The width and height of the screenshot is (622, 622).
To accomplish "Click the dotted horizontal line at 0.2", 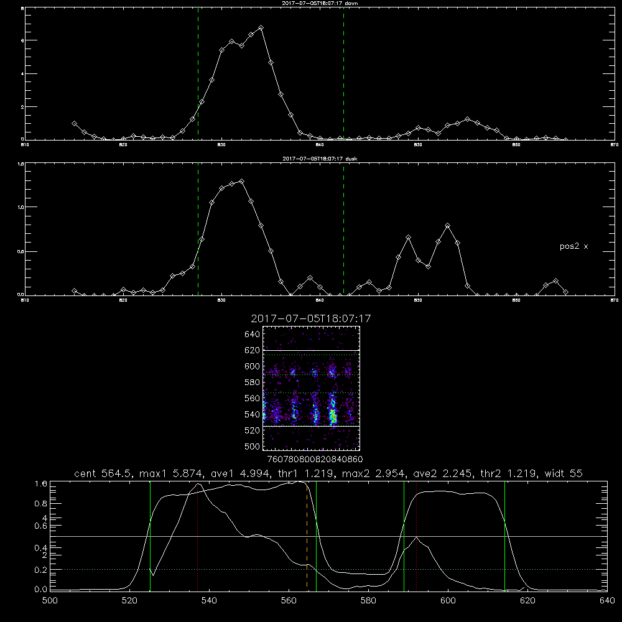I will 328,569.
